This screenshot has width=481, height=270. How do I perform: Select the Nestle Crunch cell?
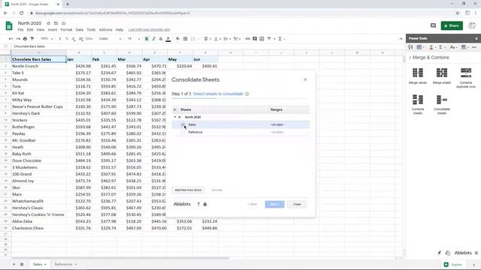point(38,66)
